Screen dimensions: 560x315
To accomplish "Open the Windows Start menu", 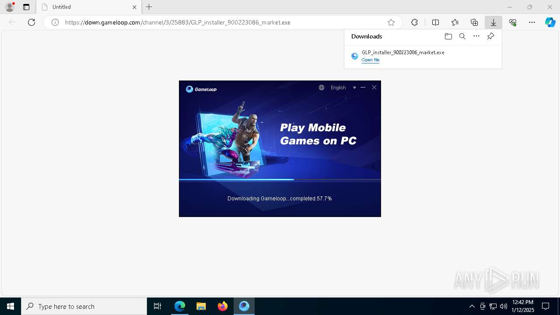I will click(x=10, y=306).
